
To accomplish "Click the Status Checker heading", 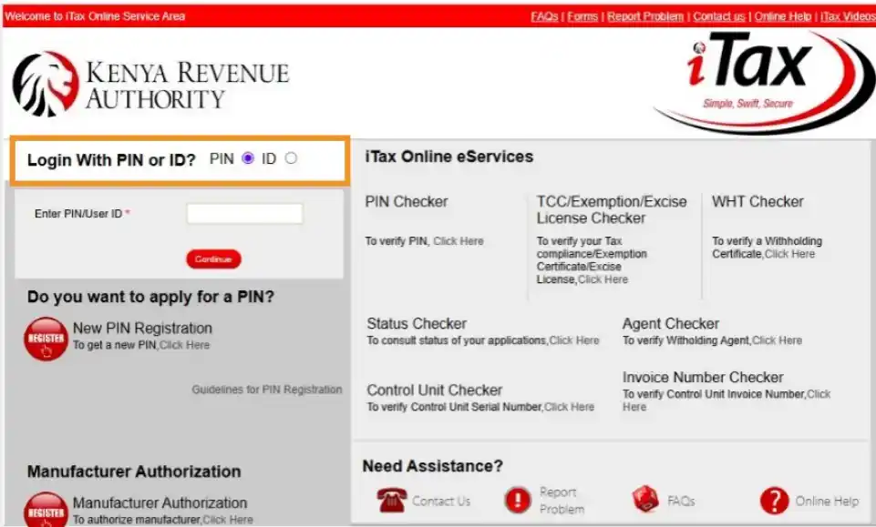I will pos(417,323).
